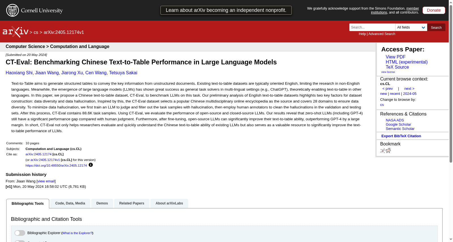Open author Tetsuya Sakai's link
The image size is (453, 242).
tap(123, 73)
